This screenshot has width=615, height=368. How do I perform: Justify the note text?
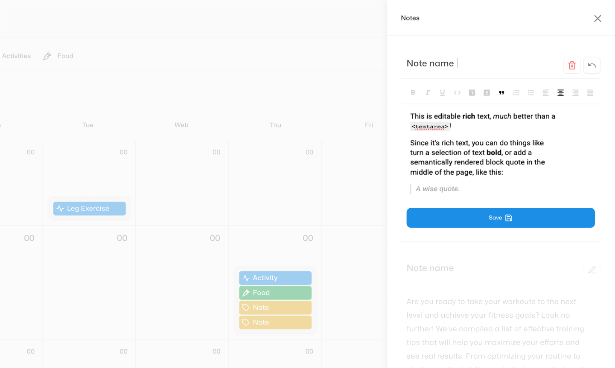[590, 92]
